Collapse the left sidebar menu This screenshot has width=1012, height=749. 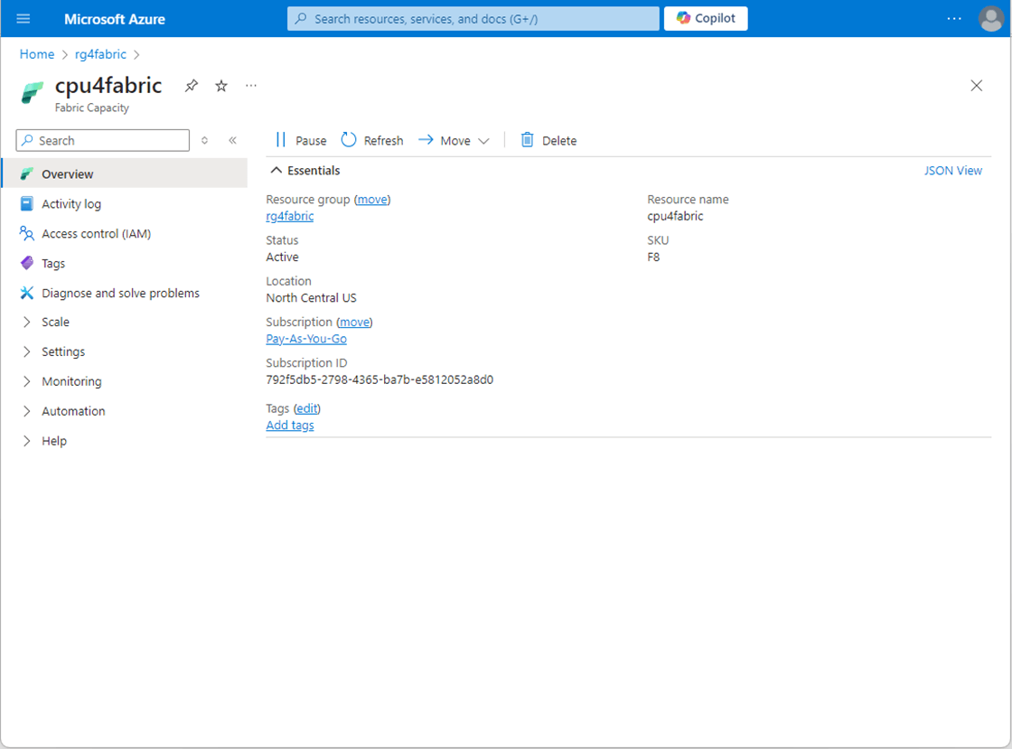tap(232, 140)
